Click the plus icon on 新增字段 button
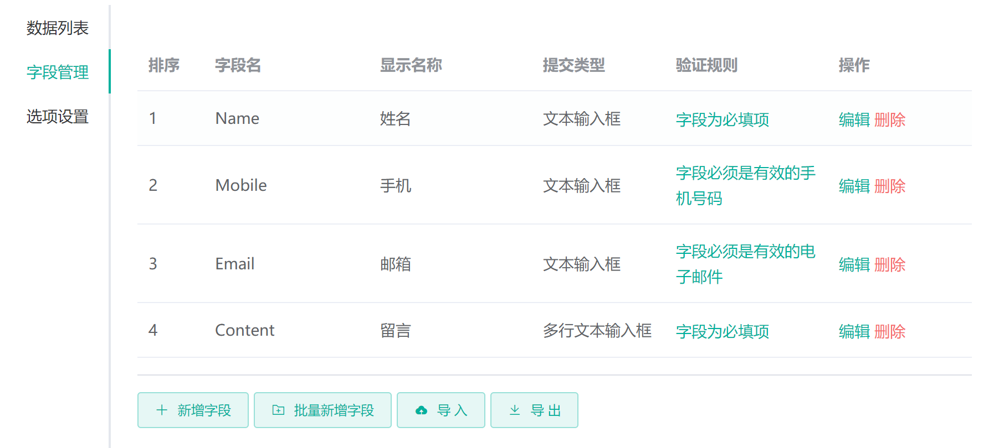The image size is (999, 448). click(162, 410)
